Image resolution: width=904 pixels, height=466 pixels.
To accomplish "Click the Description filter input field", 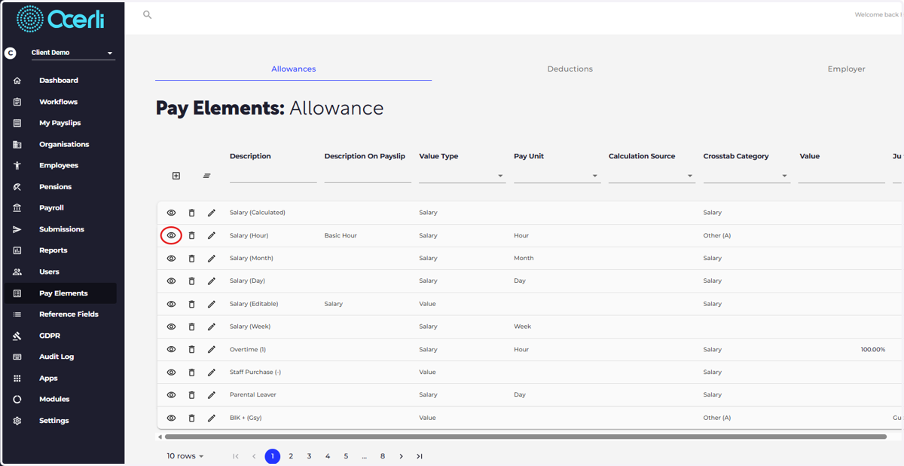I will pyautogui.click(x=273, y=176).
